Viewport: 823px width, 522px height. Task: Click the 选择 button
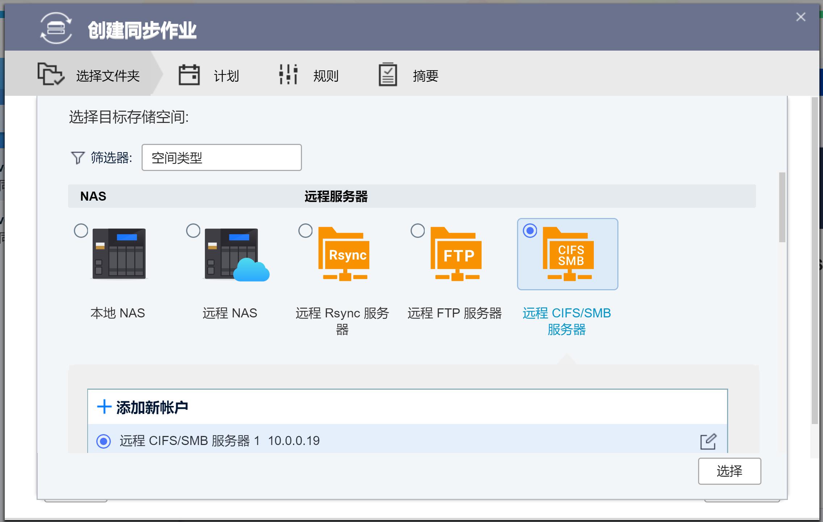[729, 471]
